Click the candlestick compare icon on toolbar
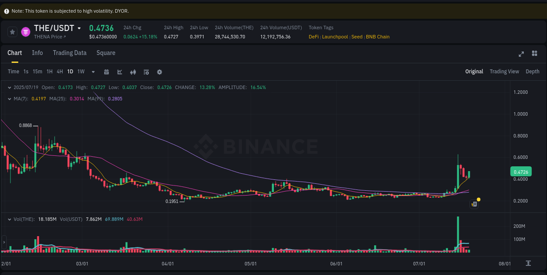 click(x=133, y=72)
